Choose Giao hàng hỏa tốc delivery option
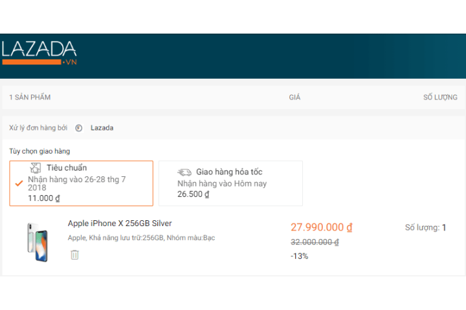466x310 pixels. 230,183
